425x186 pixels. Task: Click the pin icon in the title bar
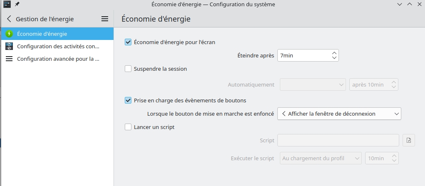pos(17,4)
